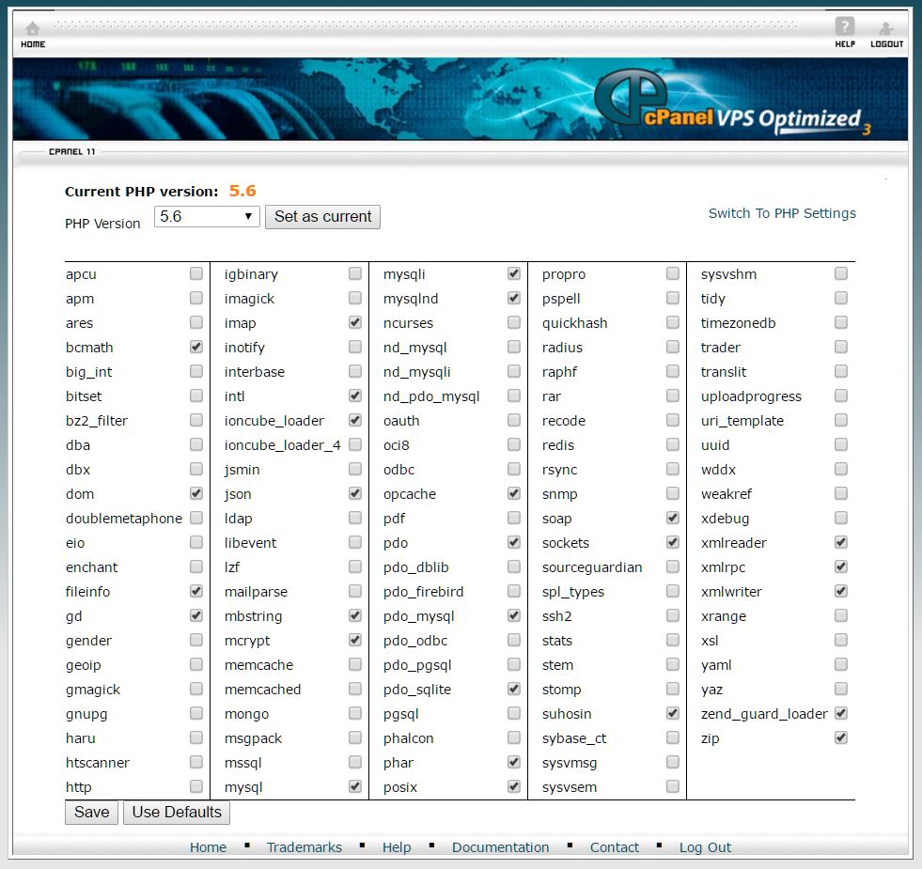Click the Use Defaults button
Image resolution: width=922 pixels, height=869 pixels.
tap(177, 812)
